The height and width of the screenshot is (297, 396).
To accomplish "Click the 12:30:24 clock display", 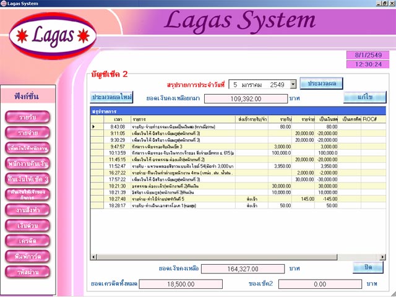I will click(x=368, y=64).
